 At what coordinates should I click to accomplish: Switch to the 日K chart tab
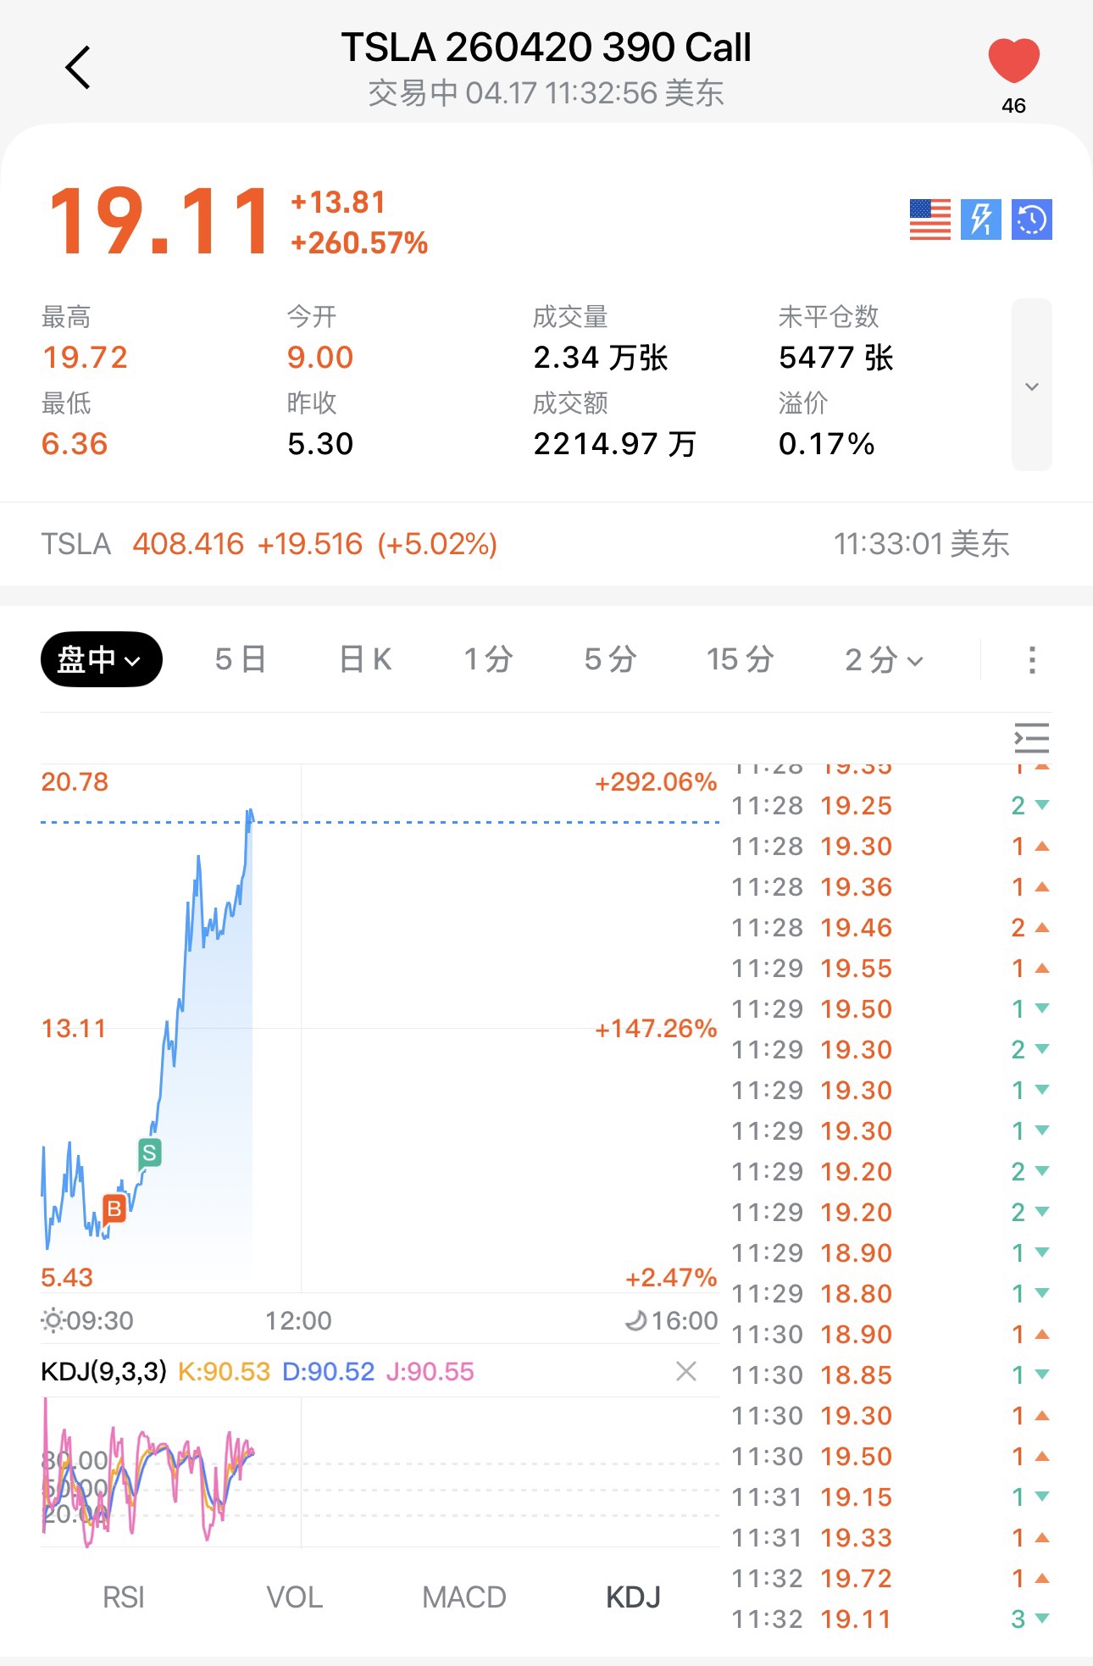pos(365,659)
